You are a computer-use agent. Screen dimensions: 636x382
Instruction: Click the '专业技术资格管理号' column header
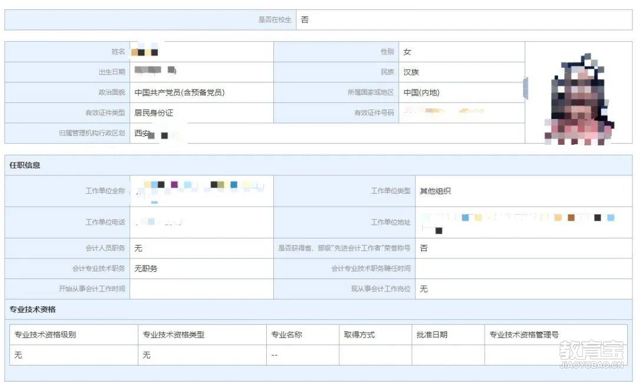coord(524,334)
